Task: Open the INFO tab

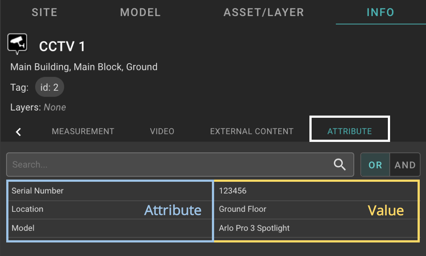Action: (x=381, y=12)
